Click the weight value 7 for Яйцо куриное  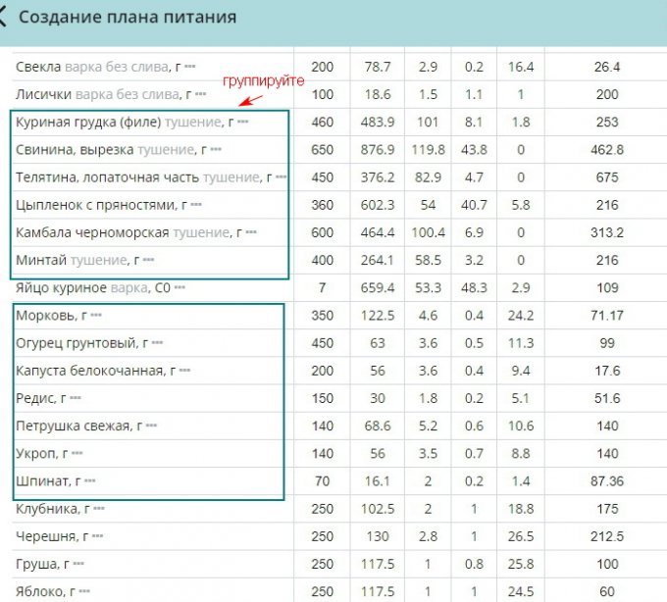[x=322, y=289]
